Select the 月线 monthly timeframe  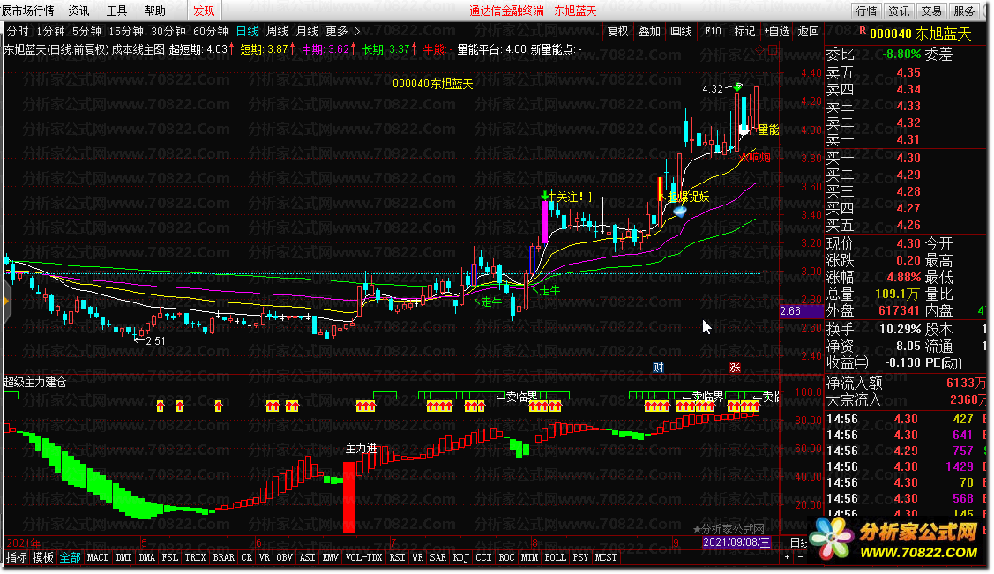coord(307,31)
